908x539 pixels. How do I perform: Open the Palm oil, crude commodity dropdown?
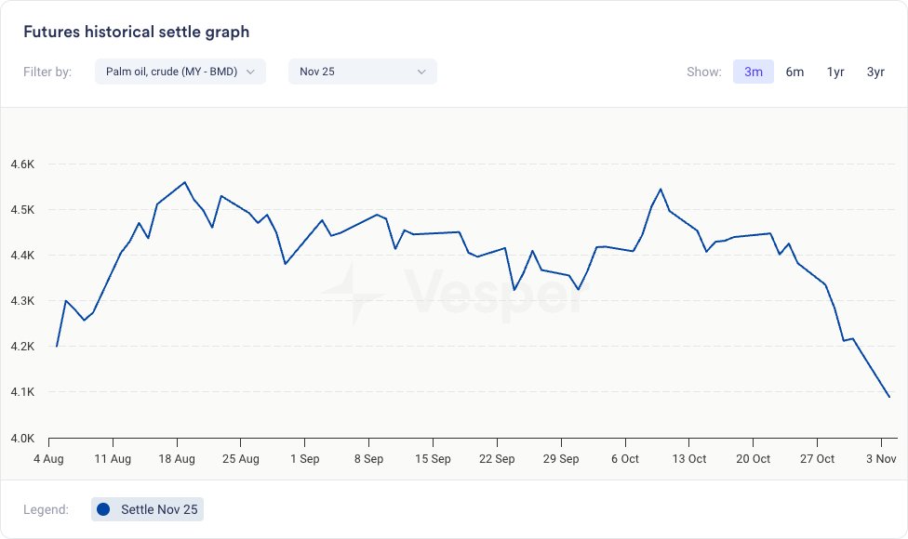(x=172, y=72)
